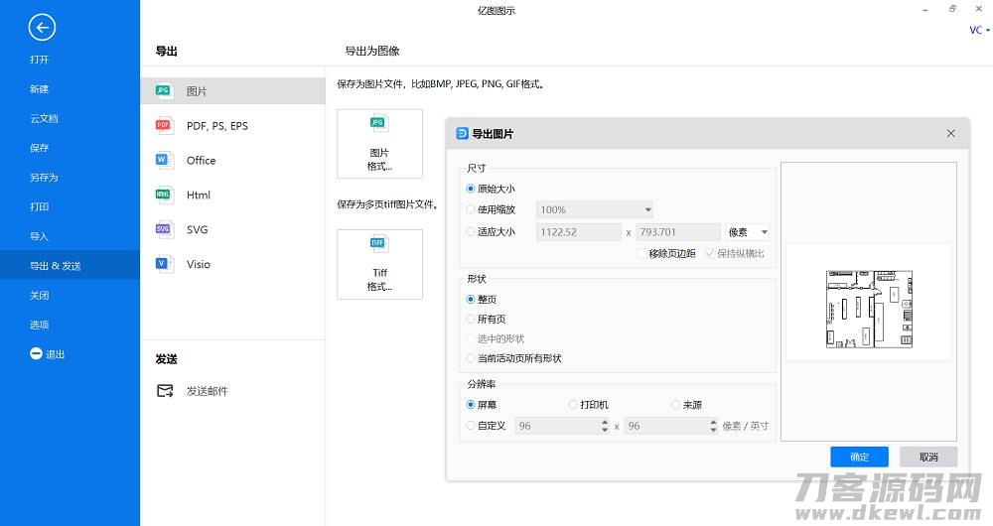Click 另存为 in the sidebar
Screen dimensions: 993x526
(45, 178)
